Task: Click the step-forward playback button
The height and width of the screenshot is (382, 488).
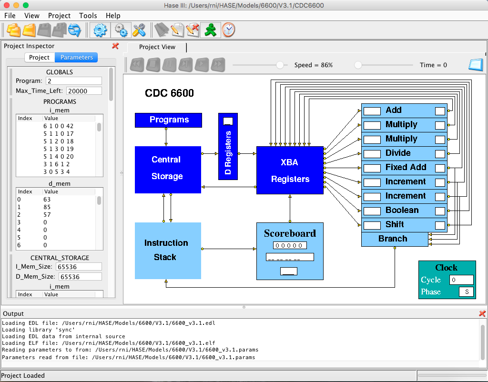Action: pos(185,65)
